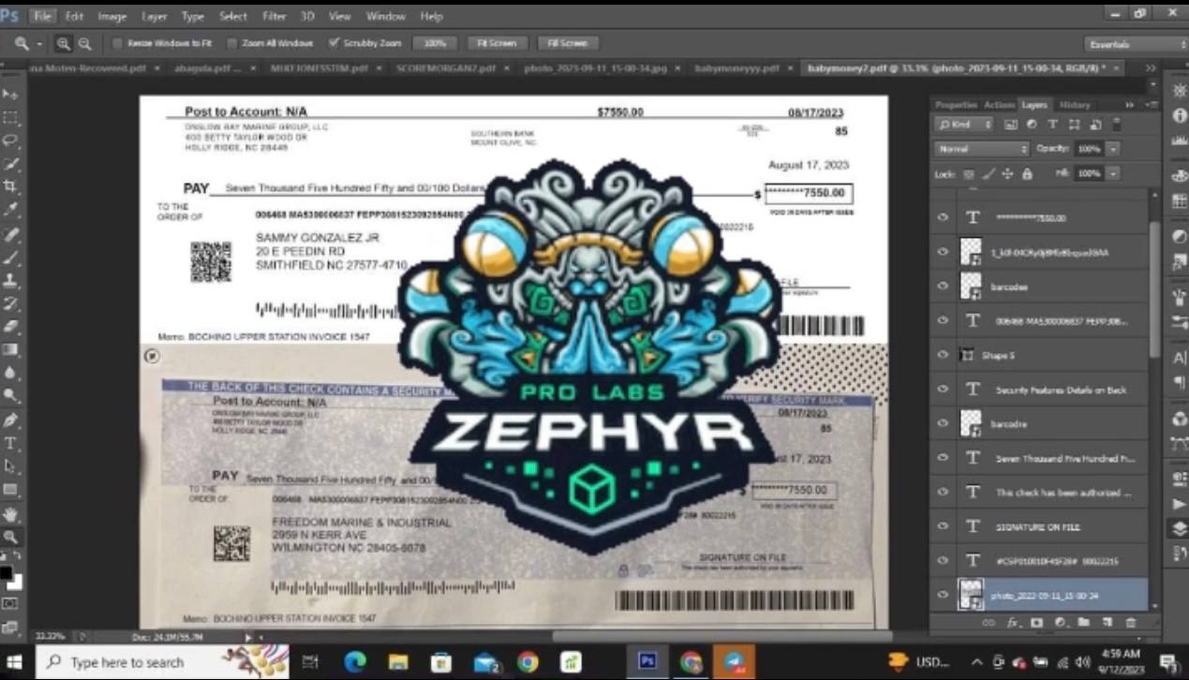Click the lock all padlock icon

tap(1027, 174)
